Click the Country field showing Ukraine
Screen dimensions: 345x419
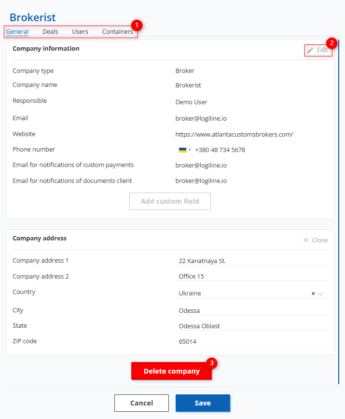251,293
